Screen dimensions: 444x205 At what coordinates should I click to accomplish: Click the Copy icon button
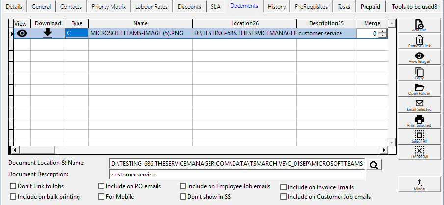419,72
